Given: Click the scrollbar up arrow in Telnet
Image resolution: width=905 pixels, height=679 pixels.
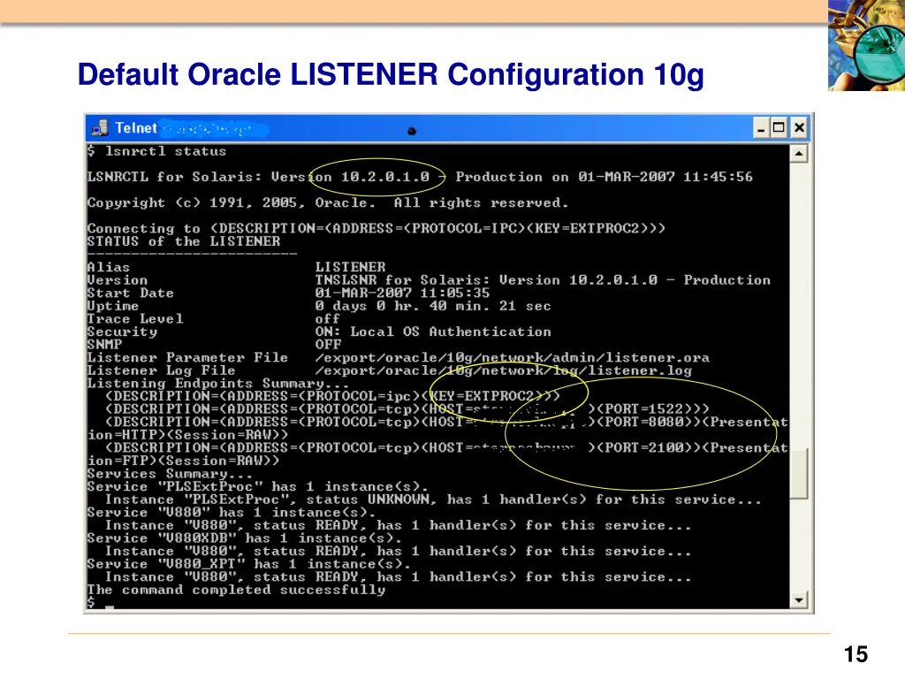Looking at the screenshot, I should tap(798, 154).
